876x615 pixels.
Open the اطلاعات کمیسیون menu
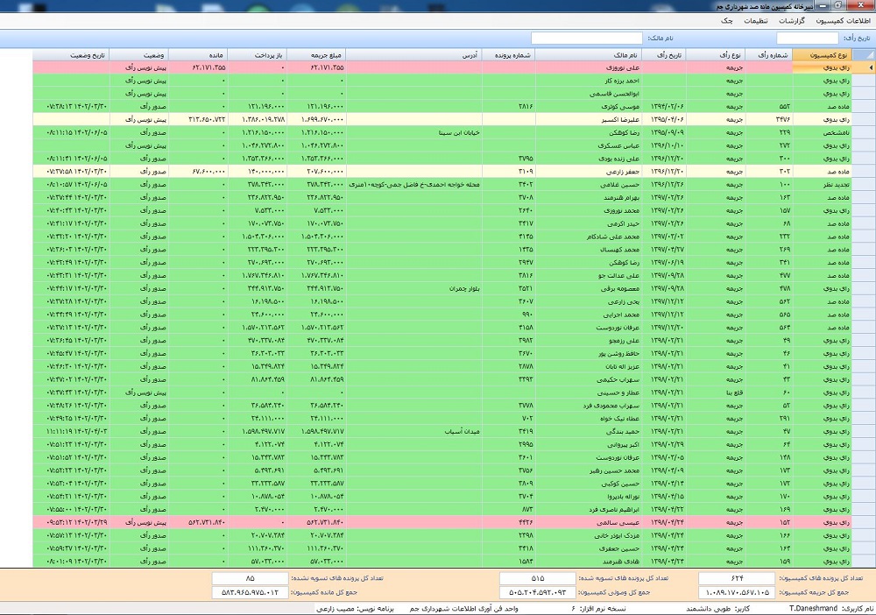(843, 20)
